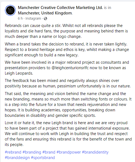Click the paragraph starting "Love it or hate it"
This screenshot has height=162, width=135.
tap(68, 134)
